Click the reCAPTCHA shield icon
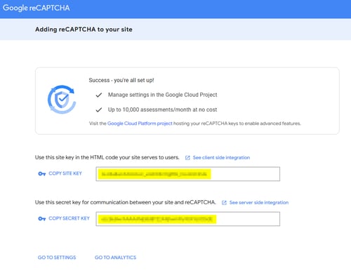Viewport: 351px width, 271px height. 62,100
